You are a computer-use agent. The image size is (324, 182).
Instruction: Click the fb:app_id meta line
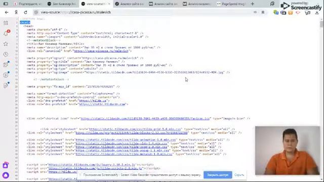point(73,86)
